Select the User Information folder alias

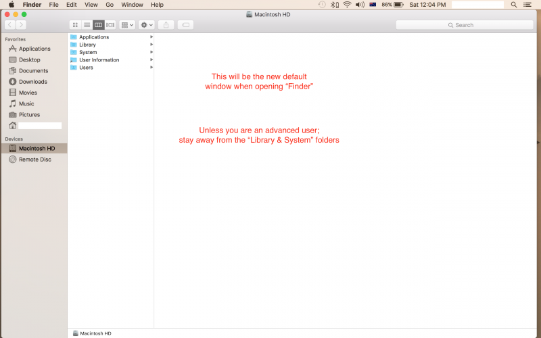pos(111,59)
